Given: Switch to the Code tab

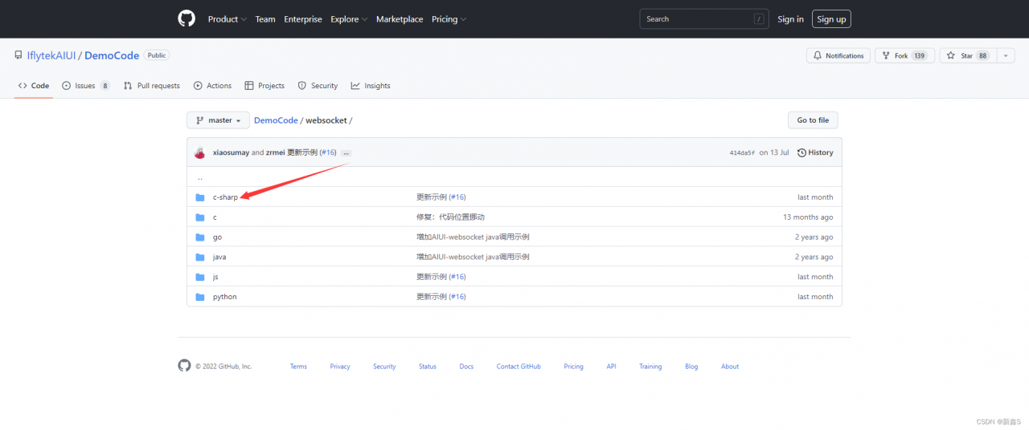Looking at the screenshot, I should click(x=34, y=86).
